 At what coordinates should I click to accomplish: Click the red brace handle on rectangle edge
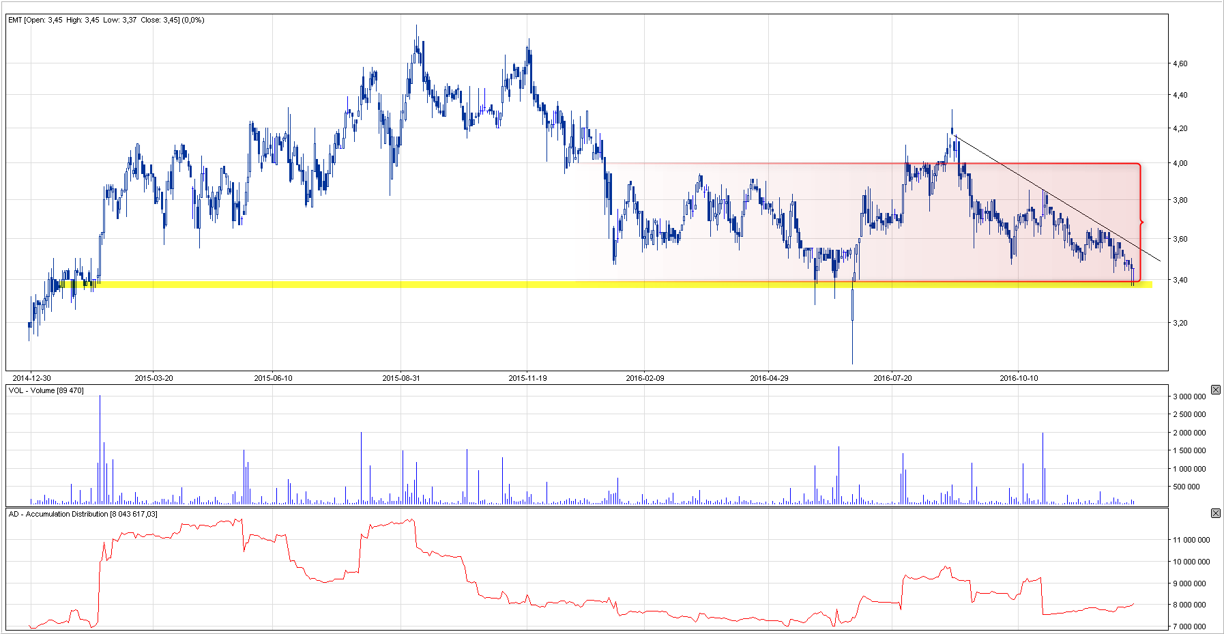tap(1141, 222)
